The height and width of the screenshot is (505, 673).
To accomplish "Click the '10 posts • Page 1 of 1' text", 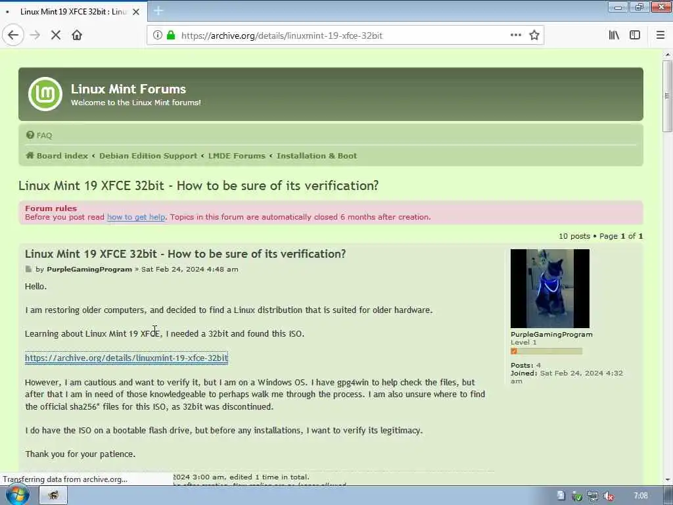I will coord(601,236).
